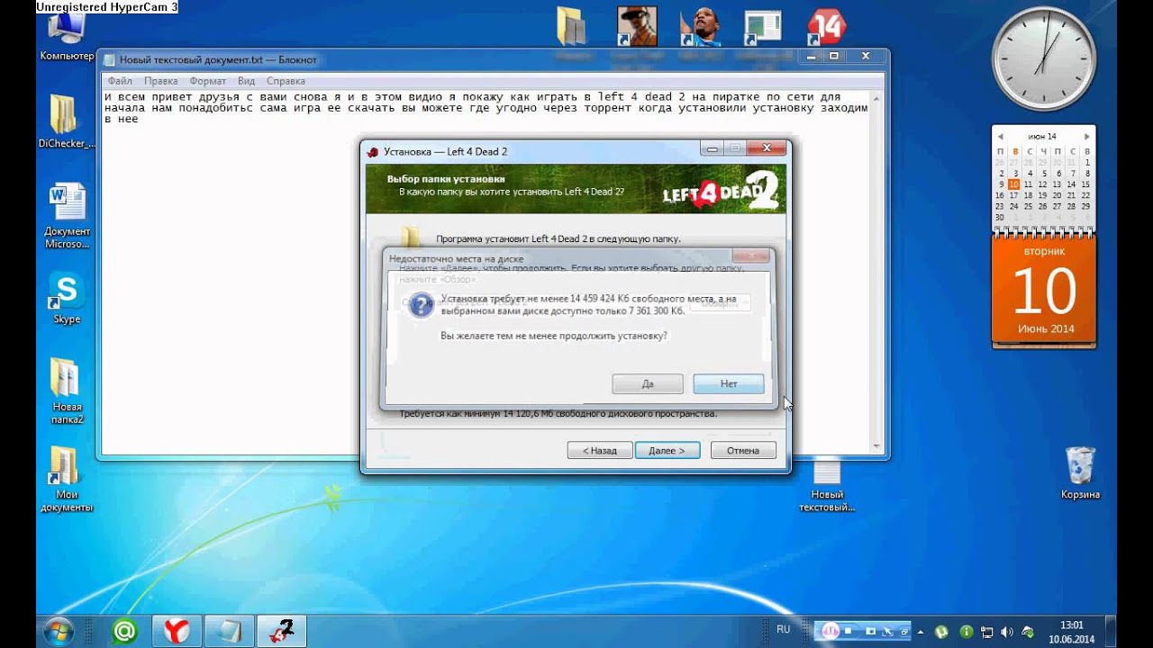
Task: Click the question mark icon in dialog
Action: [421, 304]
